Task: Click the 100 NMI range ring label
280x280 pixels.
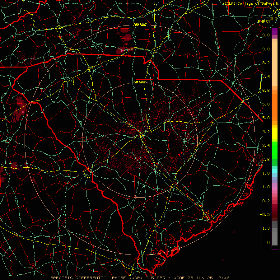Action: coord(140,25)
